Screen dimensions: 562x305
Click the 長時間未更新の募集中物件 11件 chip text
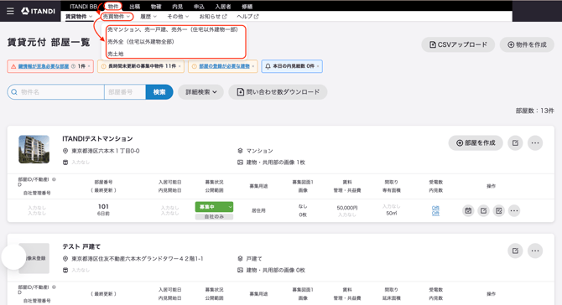(143, 66)
